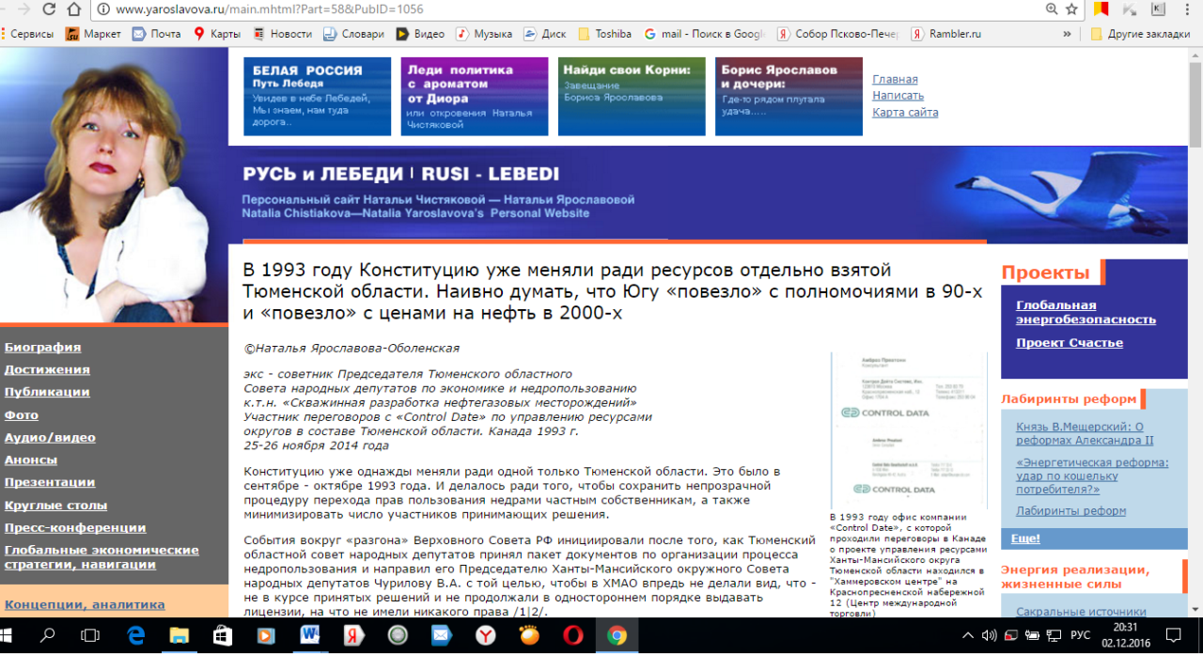Image resolution: width=1203 pixels, height=655 pixels.
Task: Go to the Главная link
Action: (895, 80)
